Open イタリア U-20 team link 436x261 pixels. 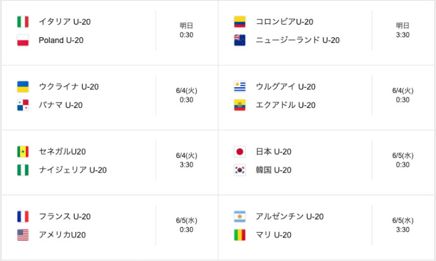coord(65,21)
